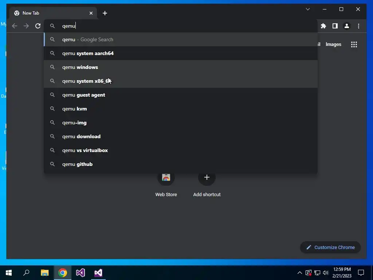Click the tray icon with red dot
373x280 pixels.
[309, 273]
